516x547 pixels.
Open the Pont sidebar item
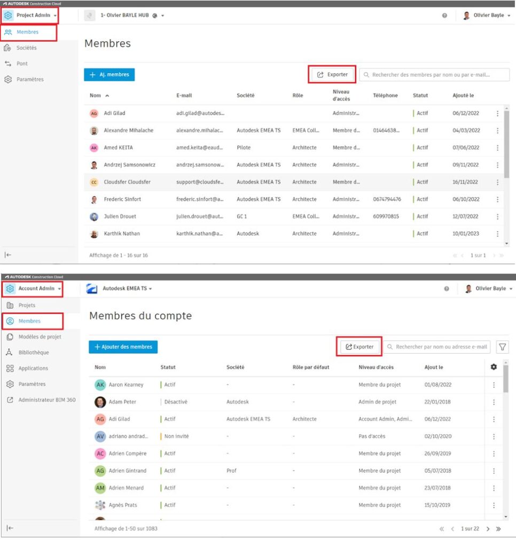22,64
